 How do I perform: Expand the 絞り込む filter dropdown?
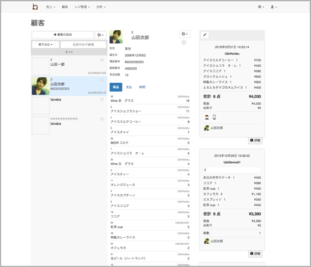[46, 45]
